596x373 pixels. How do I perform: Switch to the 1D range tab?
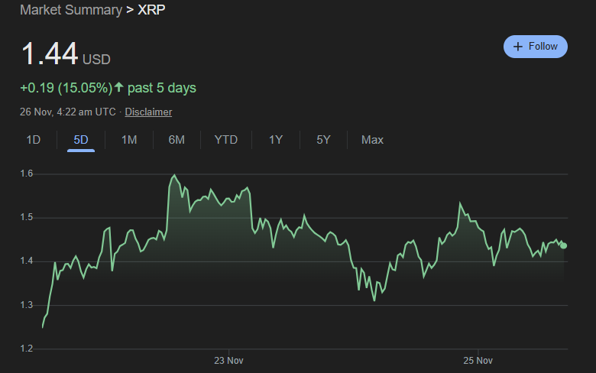34,140
